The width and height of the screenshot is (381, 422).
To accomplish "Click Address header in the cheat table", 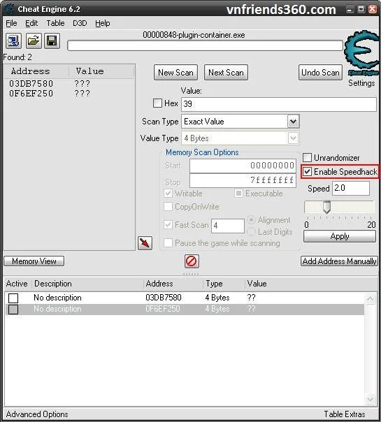I will click(x=173, y=284).
